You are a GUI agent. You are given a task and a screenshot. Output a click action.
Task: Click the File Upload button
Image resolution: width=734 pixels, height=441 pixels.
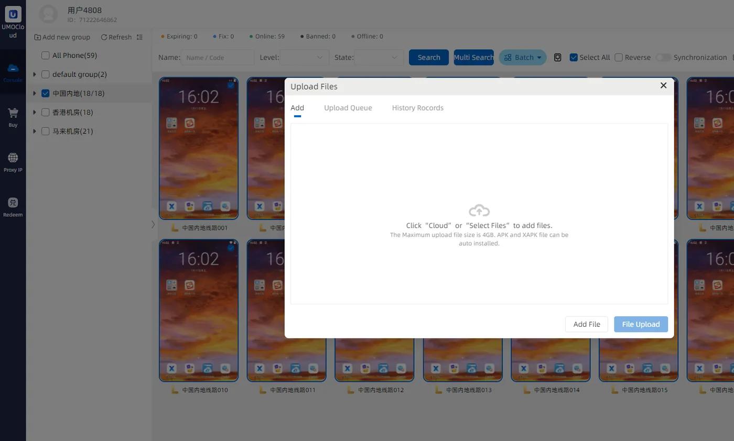[x=641, y=324]
